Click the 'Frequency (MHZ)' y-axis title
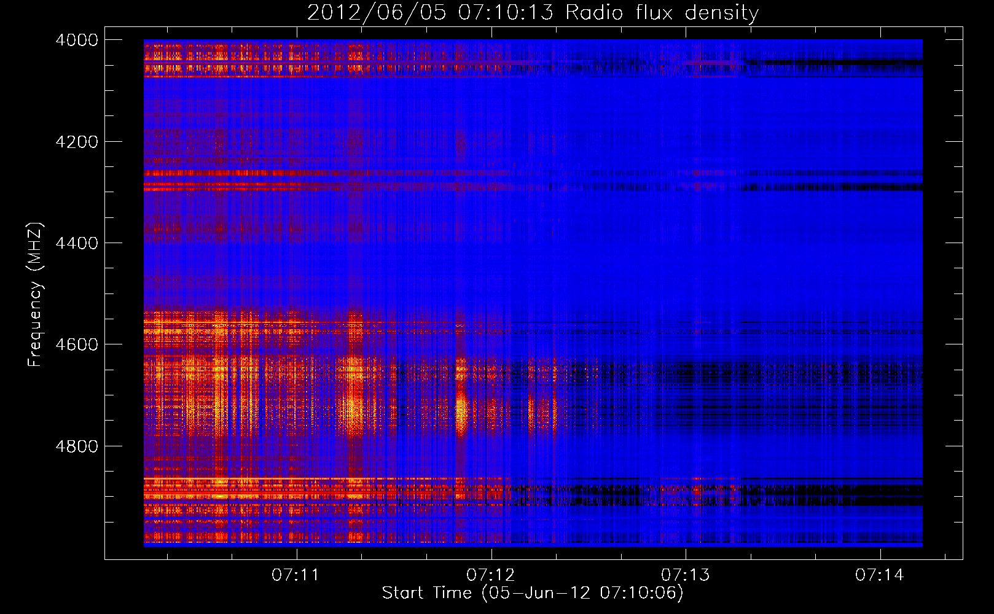The image size is (994, 614). tap(36, 295)
